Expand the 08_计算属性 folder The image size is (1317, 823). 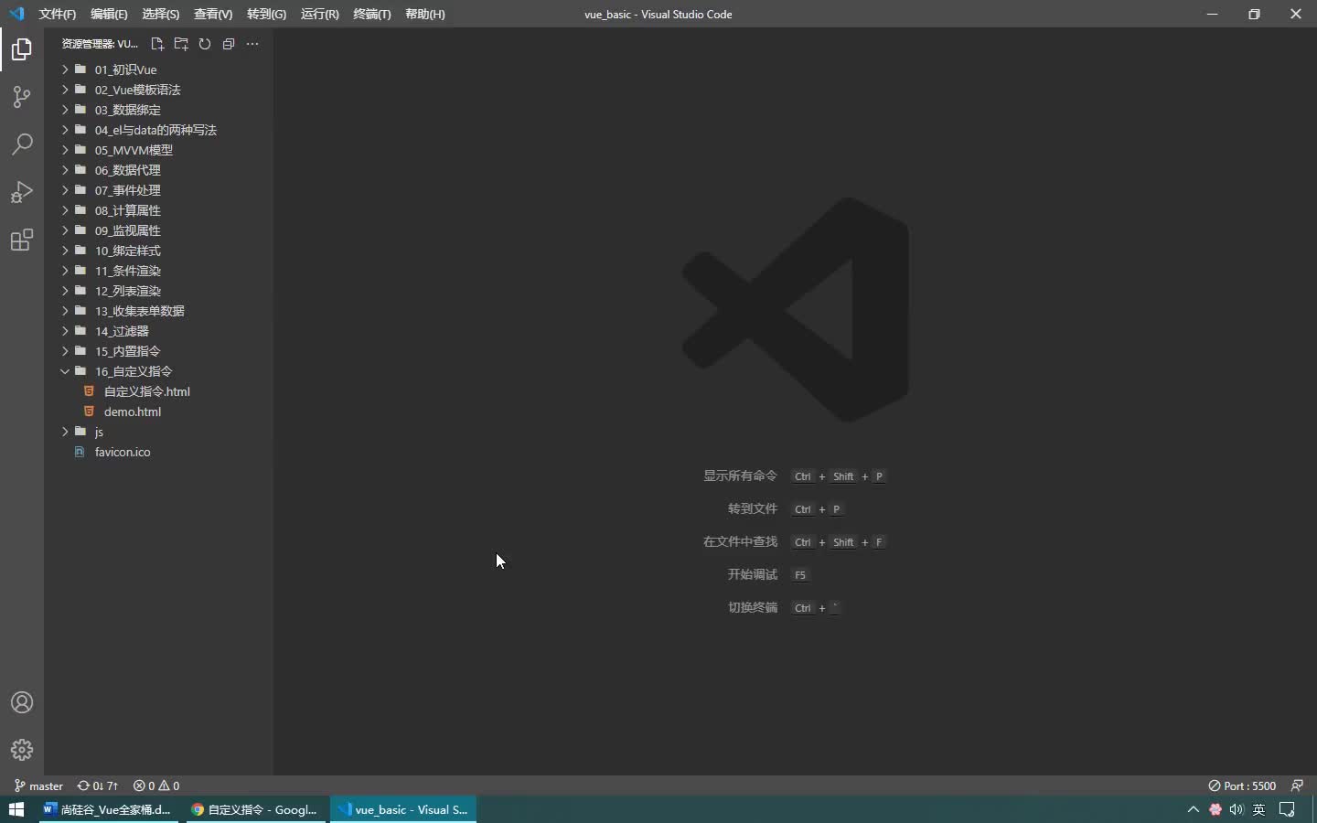coord(159,210)
